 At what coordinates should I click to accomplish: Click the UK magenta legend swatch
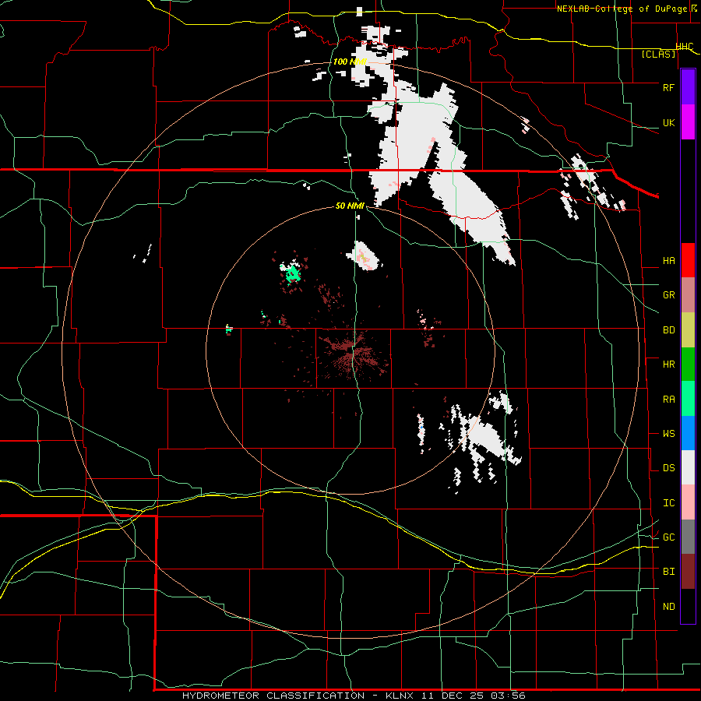[x=688, y=122]
